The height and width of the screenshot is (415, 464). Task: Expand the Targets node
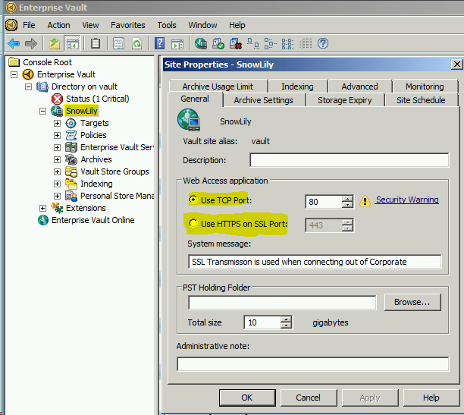[57, 123]
